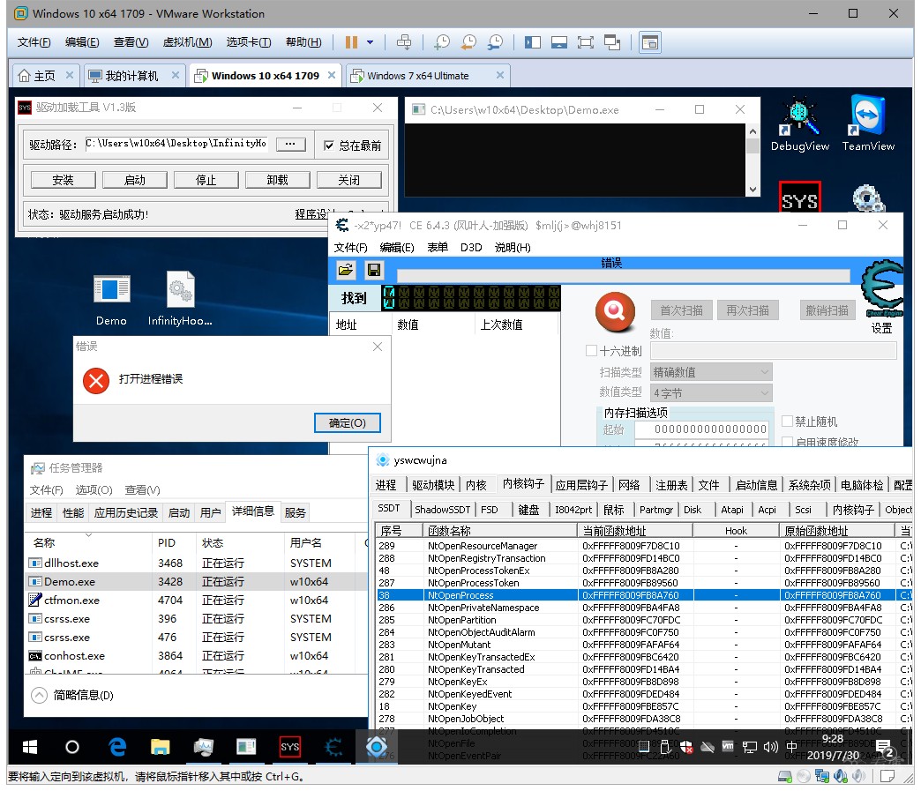Screen dimensions: 921x791
Task: Open the 4字节 value type dropdown
Action: pos(711,393)
